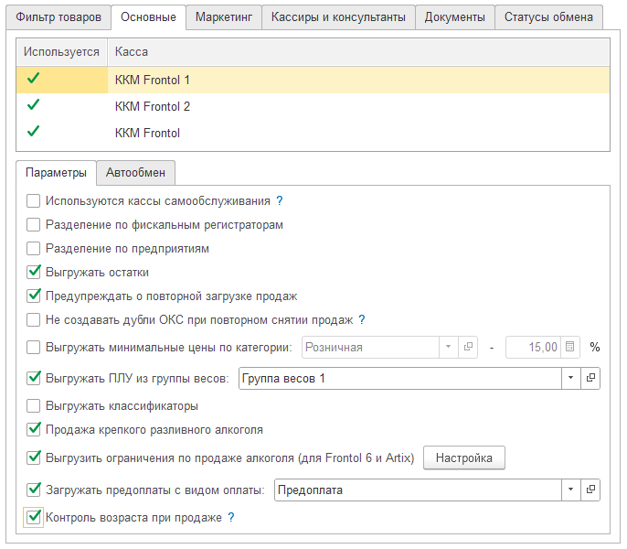Click help icon for age control option
The height and width of the screenshot is (549, 627).
click(231, 517)
